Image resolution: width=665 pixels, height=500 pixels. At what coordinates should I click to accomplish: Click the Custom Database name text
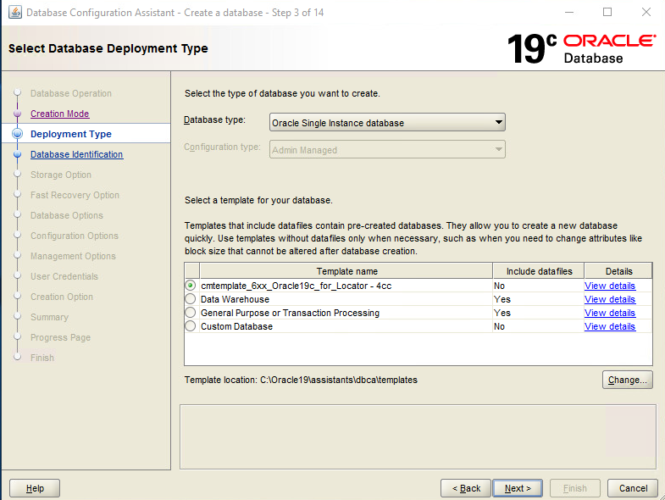(x=236, y=326)
